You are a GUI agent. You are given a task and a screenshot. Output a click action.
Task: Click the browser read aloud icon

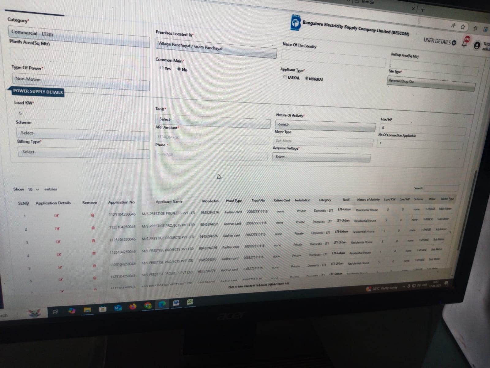click(x=453, y=26)
